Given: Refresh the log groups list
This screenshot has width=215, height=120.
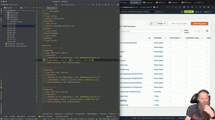Looking at the screenshot, I should click(x=151, y=24).
